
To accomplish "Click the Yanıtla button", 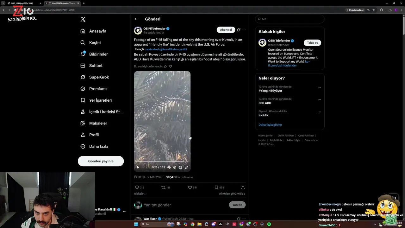I will point(237,205).
